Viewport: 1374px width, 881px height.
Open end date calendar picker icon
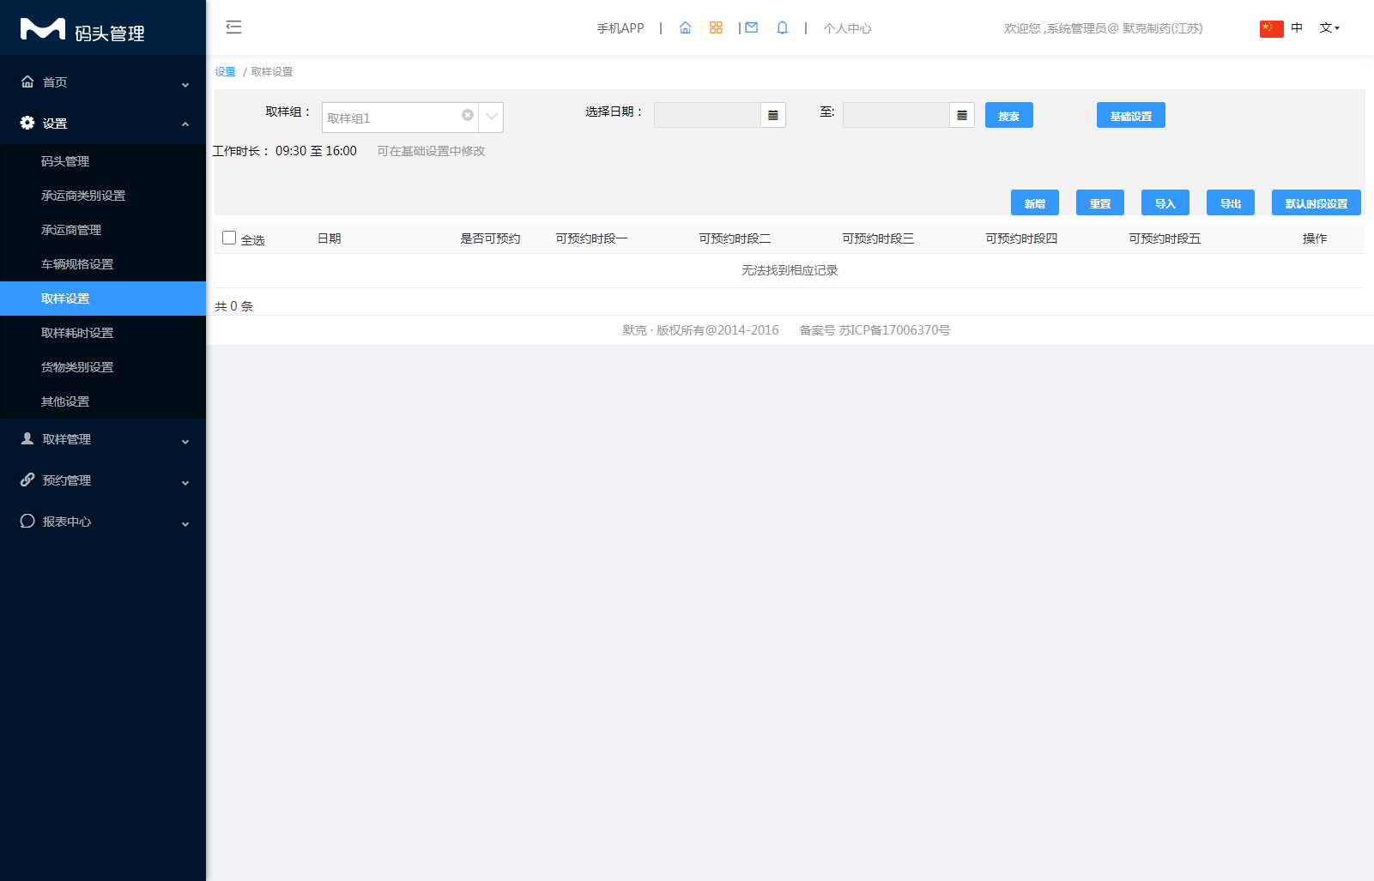click(x=962, y=115)
